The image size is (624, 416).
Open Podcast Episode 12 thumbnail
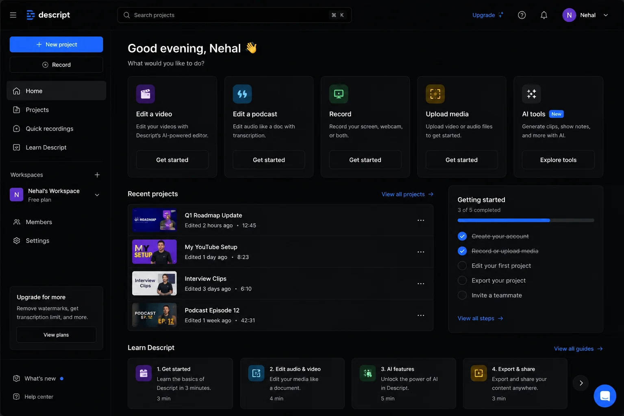[154, 315]
